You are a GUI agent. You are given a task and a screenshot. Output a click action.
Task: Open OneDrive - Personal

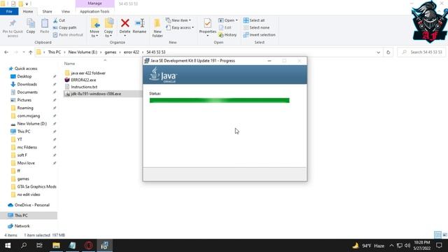(x=32, y=205)
